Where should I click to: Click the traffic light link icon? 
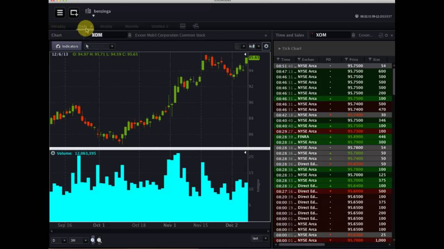(x=312, y=35)
